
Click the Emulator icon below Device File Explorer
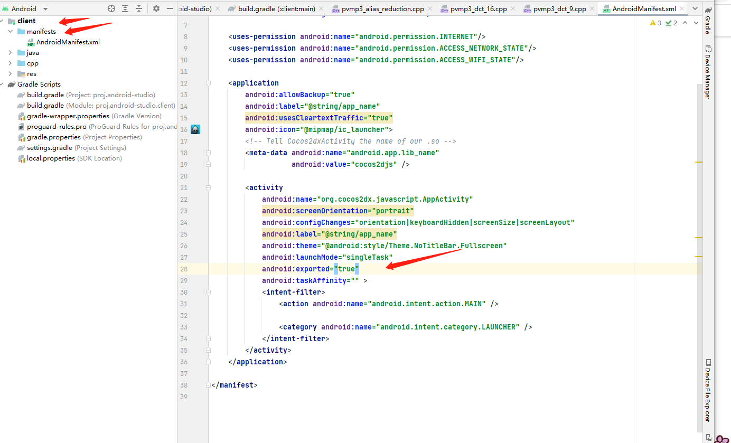click(x=708, y=437)
